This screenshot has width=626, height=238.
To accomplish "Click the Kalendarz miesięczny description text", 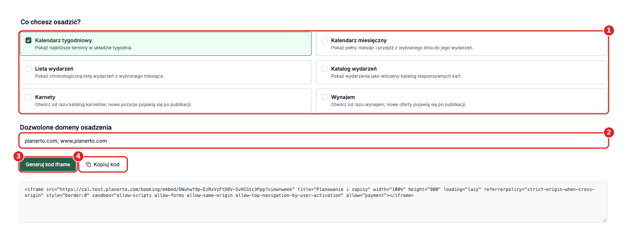I will click(402, 48).
